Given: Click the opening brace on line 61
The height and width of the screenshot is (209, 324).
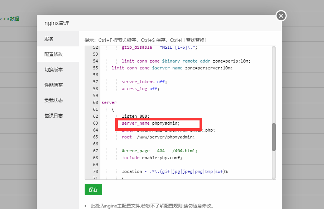Looking at the screenshot, I should pyautogui.click(x=113, y=109).
